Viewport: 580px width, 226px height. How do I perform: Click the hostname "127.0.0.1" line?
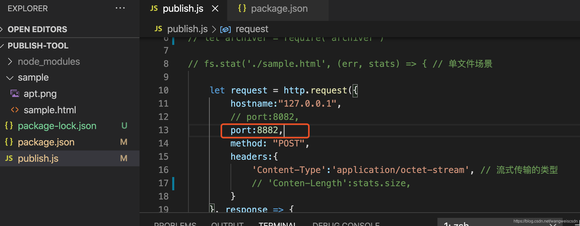286,104
